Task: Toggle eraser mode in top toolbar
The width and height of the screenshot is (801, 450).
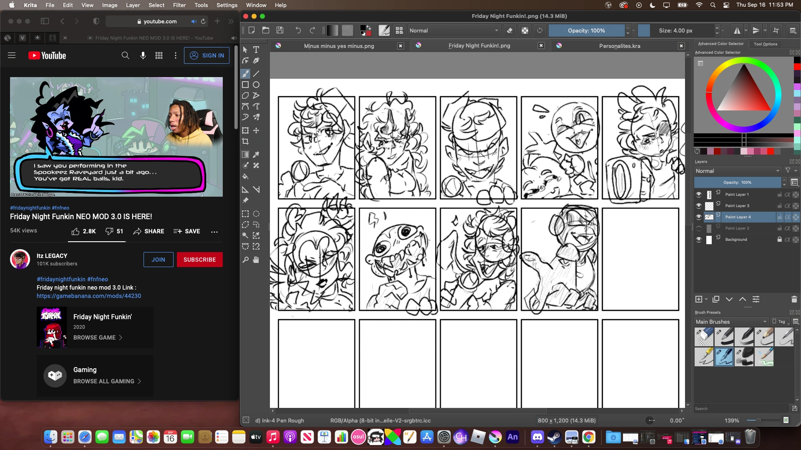Action: click(509, 30)
